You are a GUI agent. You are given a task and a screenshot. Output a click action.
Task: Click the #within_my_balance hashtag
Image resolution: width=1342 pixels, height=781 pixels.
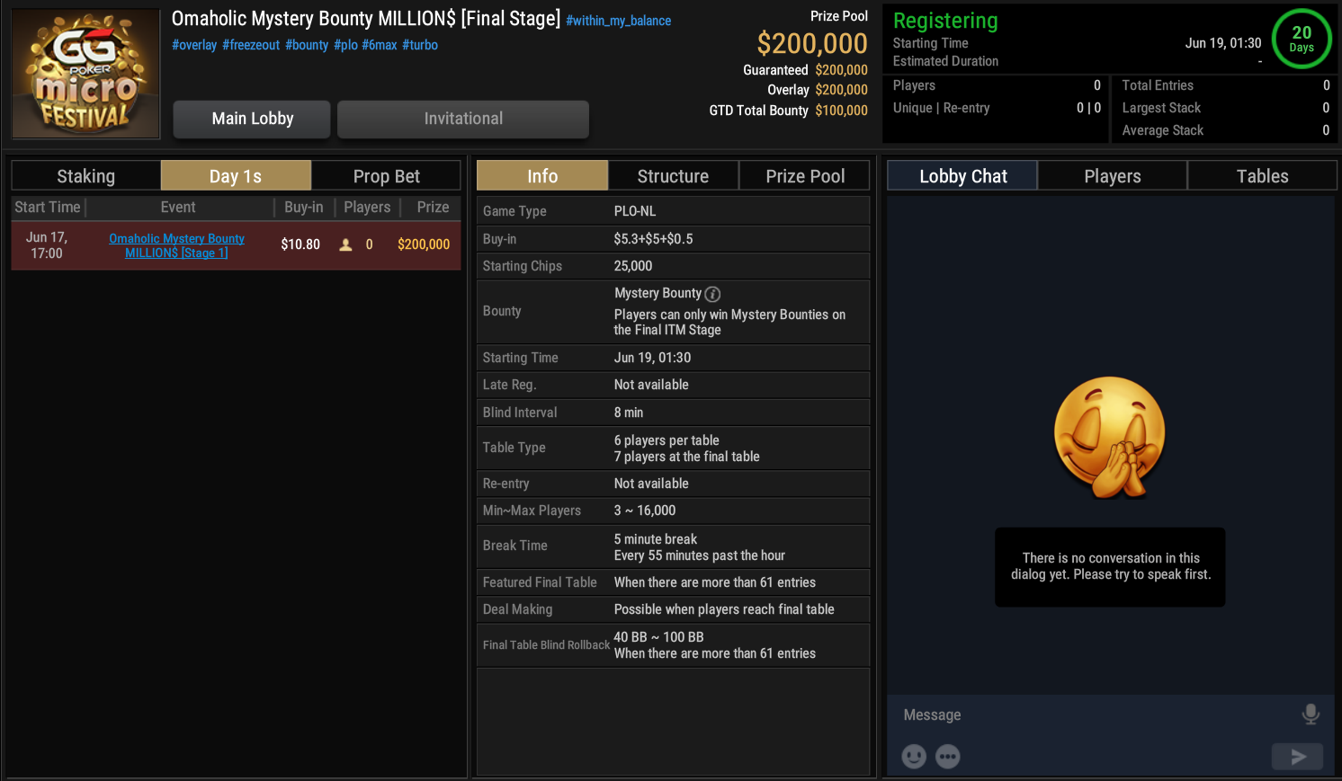click(x=618, y=21)
